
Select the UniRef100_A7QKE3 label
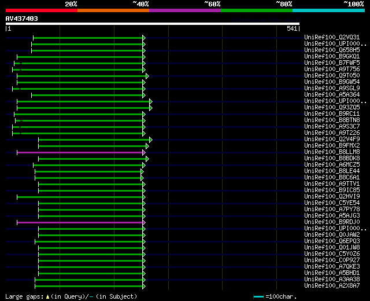pyautogui.click(x=332, y=267)
